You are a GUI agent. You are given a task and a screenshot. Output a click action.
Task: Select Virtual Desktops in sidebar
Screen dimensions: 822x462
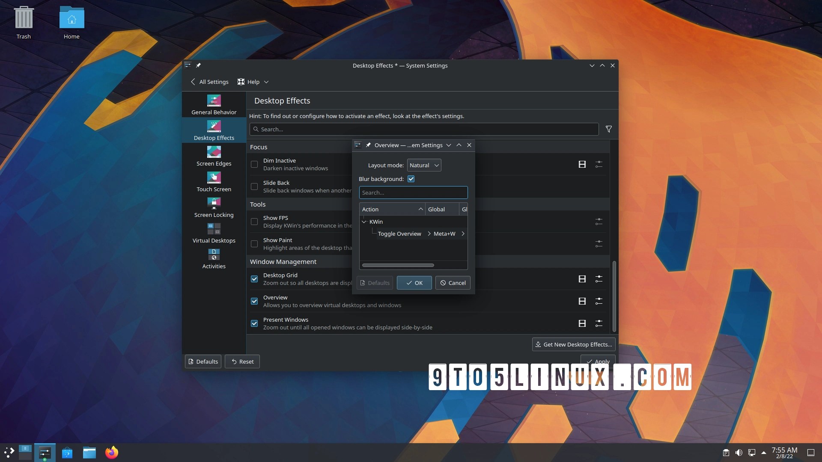[x=214, y=234]
